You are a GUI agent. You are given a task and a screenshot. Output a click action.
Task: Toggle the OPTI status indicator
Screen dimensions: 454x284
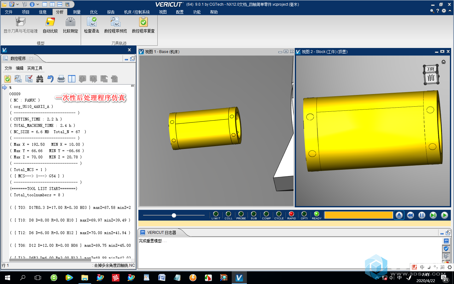point(304,215)
